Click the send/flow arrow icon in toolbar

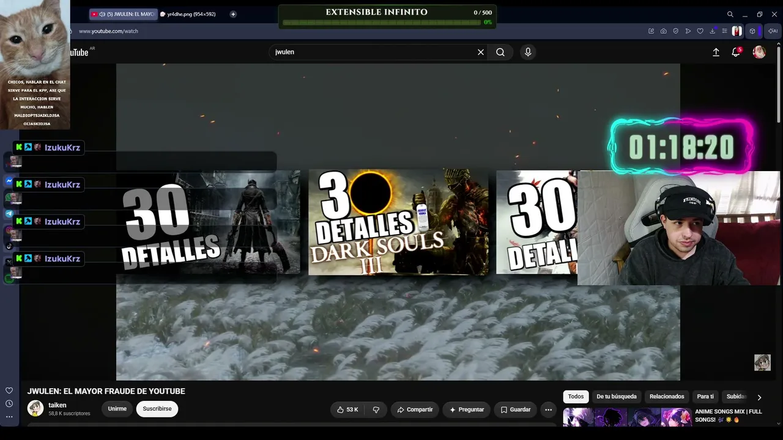coord(688,31)
